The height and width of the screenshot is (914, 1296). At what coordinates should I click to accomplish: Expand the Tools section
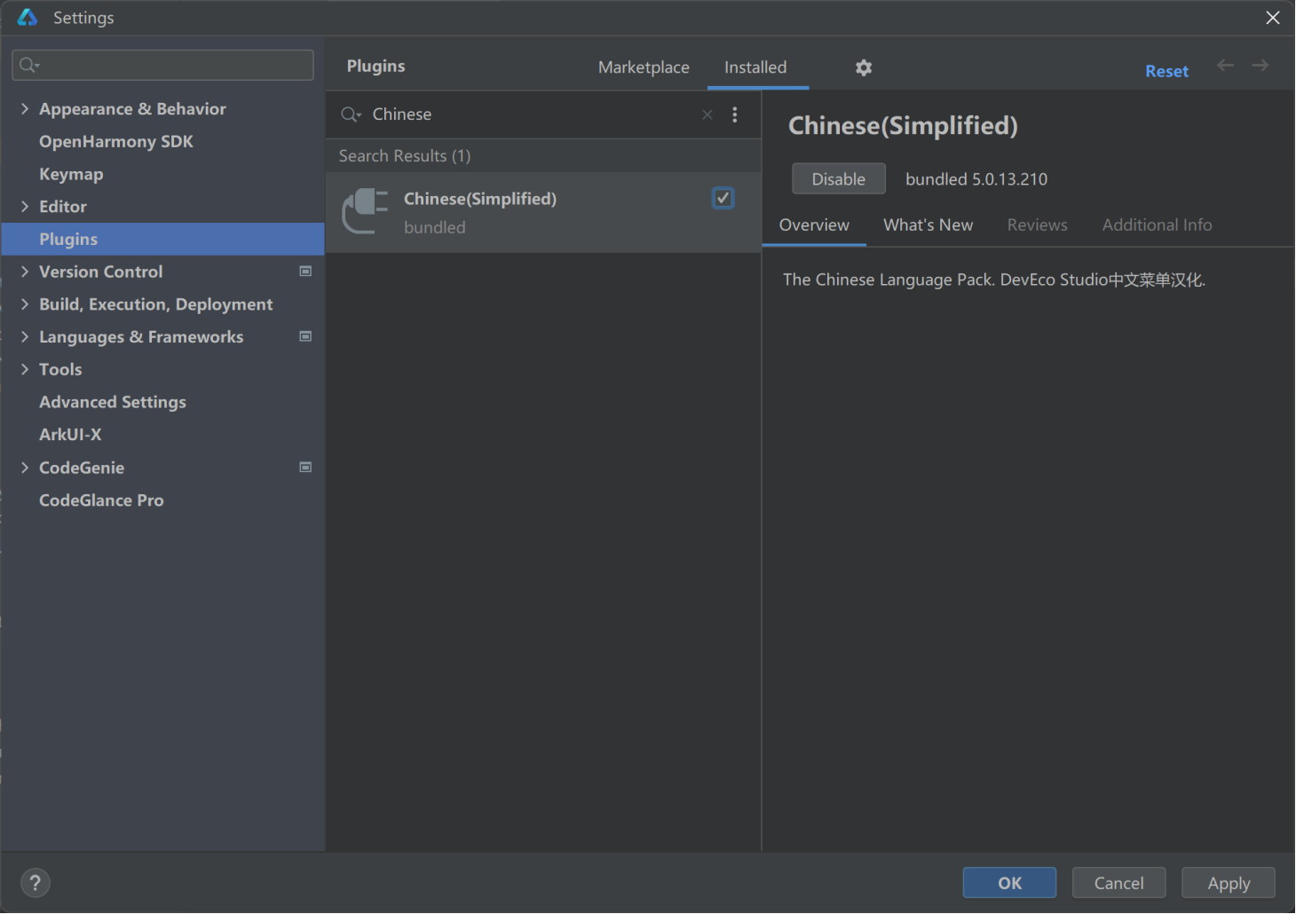point(25,369)
